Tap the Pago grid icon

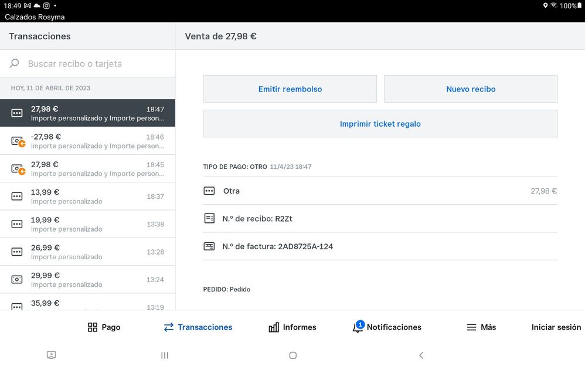pyautogui.click(x=93, y=327)
